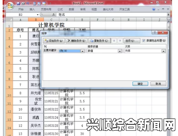Click 删除条件 in the sort dialog

76,41
